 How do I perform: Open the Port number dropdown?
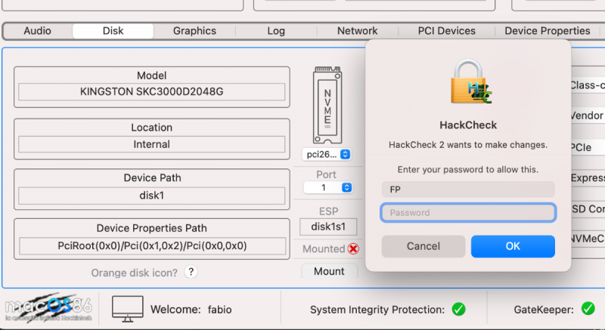pos(327,187)
